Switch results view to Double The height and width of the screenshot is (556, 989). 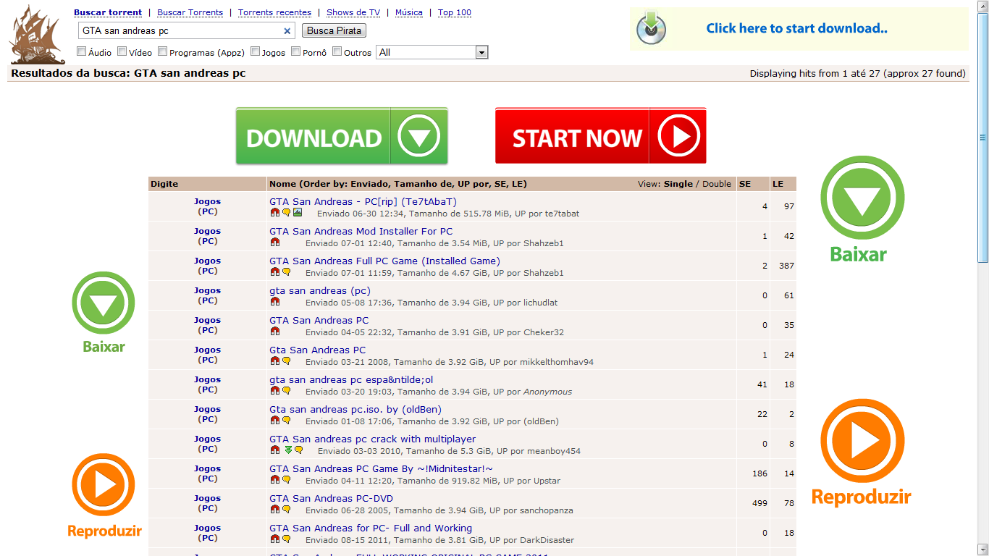tap(717, 184)
